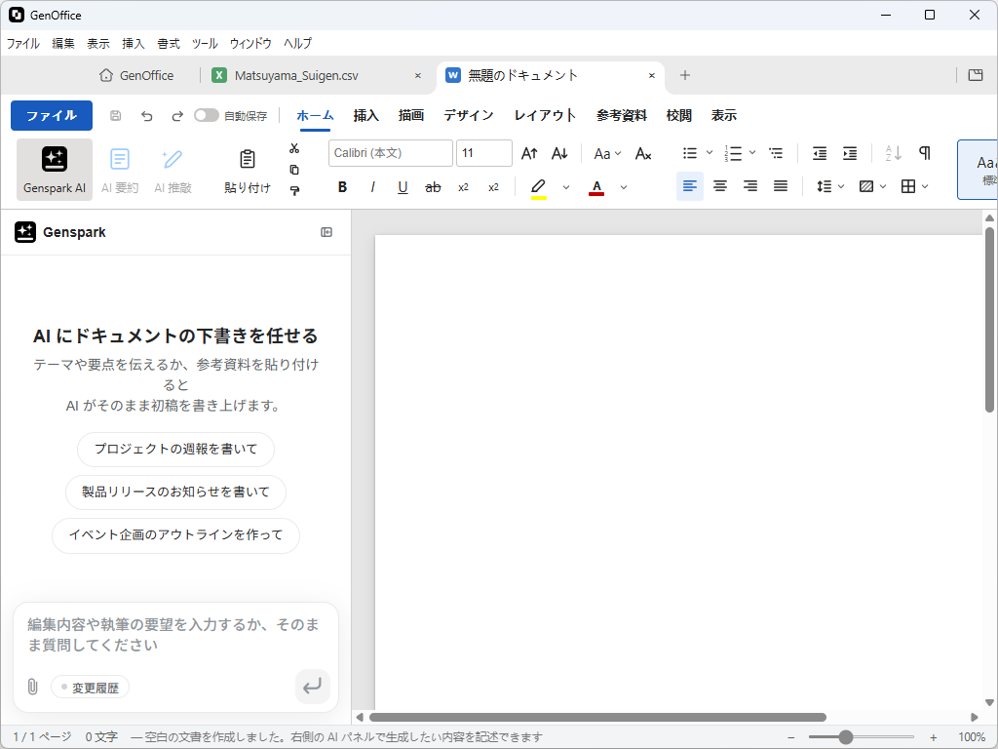Click the font size field

[x=484, y=153]
